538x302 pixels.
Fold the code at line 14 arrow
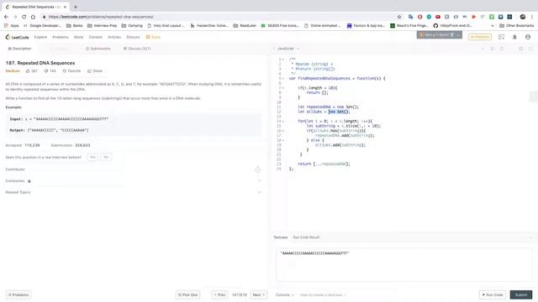point(283,121)
